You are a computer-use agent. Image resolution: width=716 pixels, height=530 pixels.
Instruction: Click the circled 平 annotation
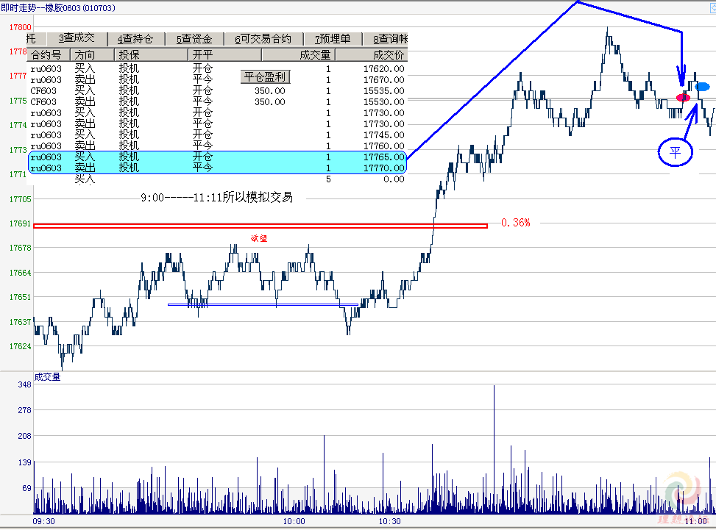click(x=675, y=153)
